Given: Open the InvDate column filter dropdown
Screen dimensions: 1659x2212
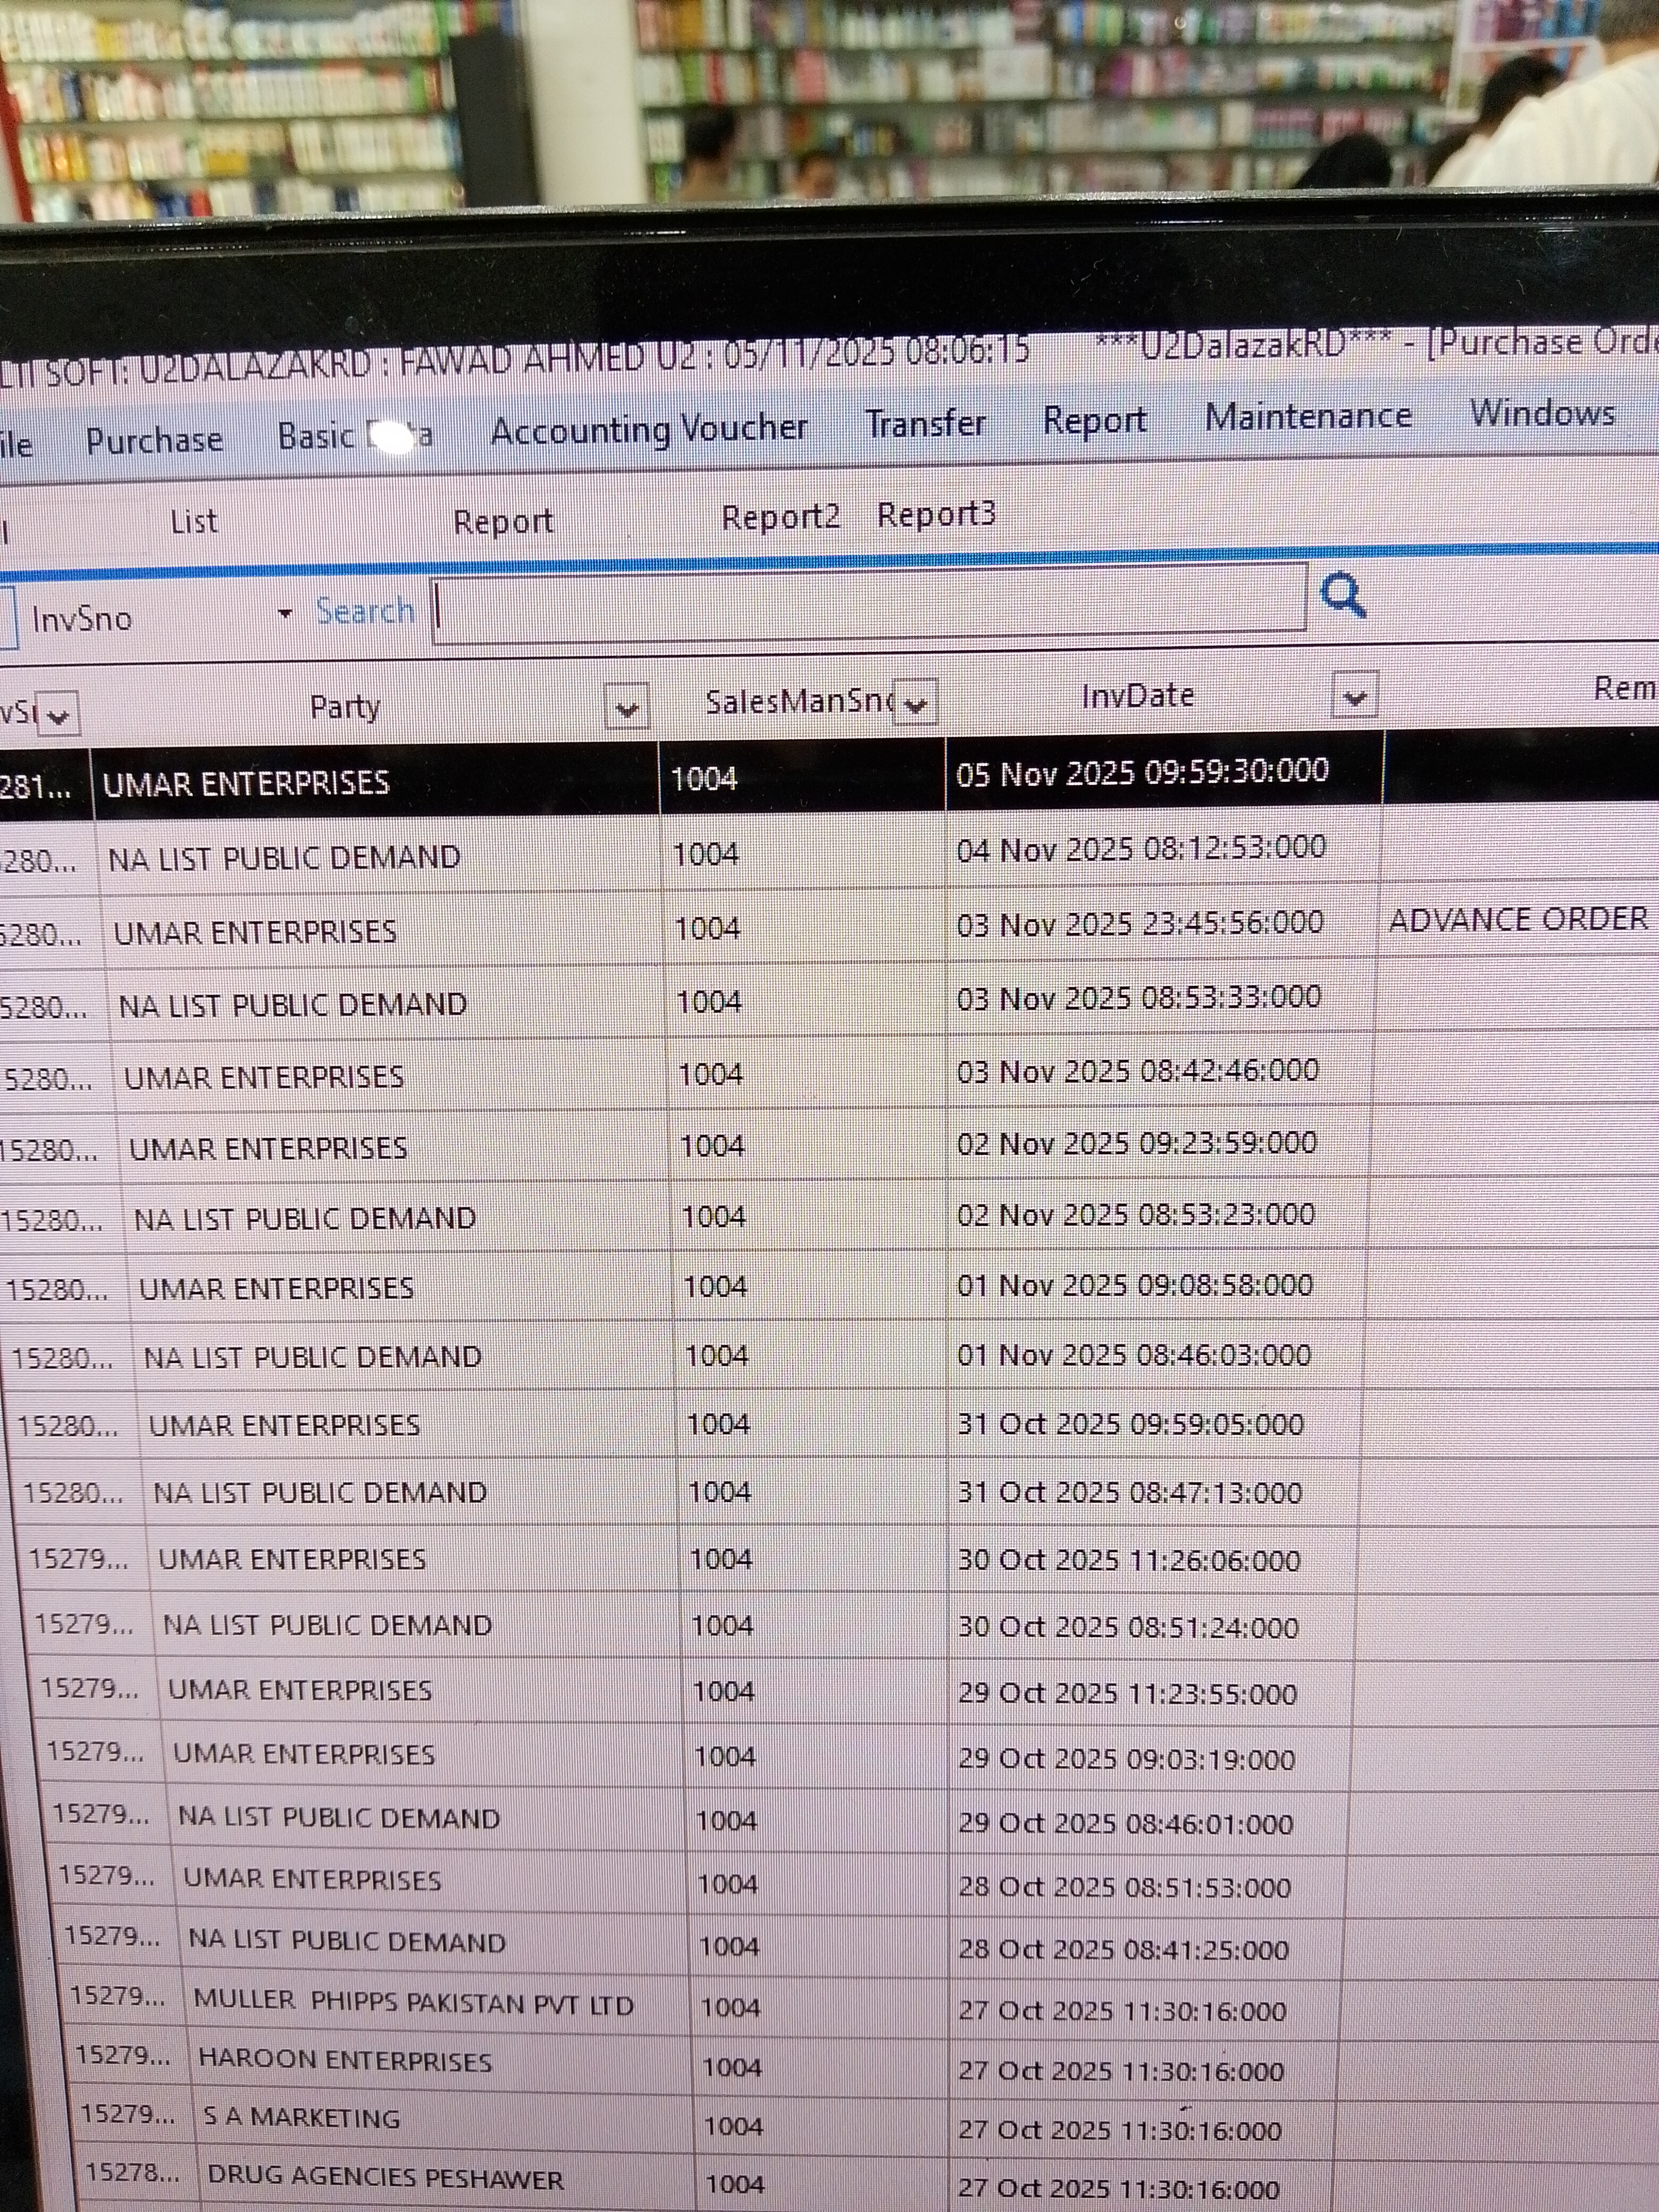Looking at the screenshot, I should pos(1354,696).
